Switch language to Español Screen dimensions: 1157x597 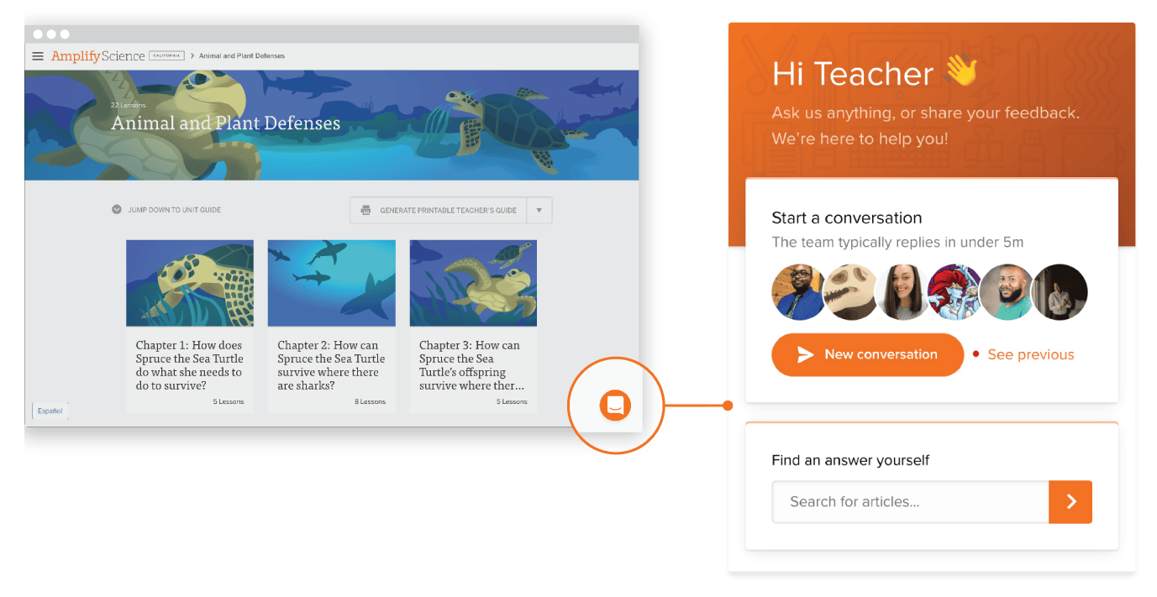pos(50,411)
